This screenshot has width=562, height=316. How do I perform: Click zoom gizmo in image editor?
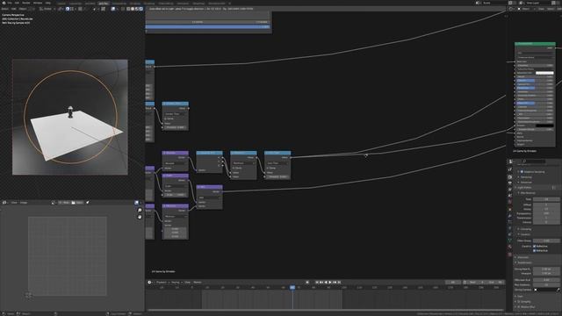140,211
